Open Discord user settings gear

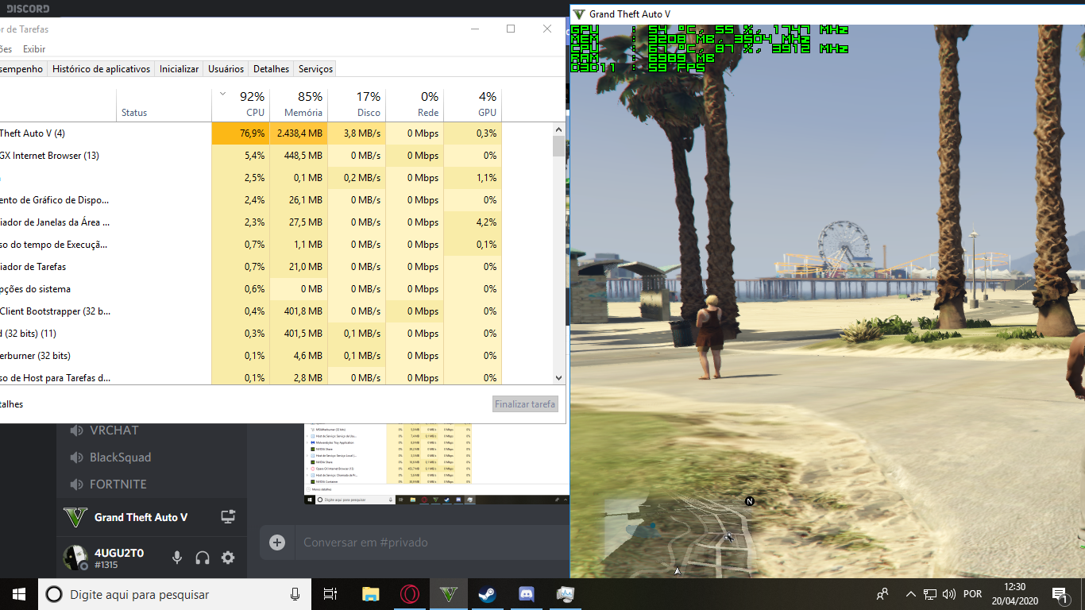(228, 558)
